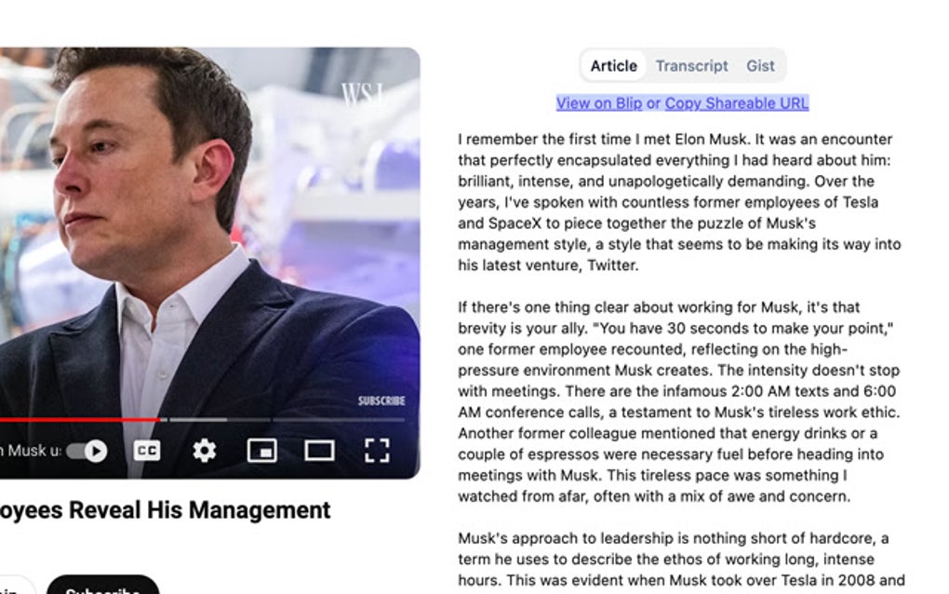Viewport: 949px width, 594px height.
Task: Enter fullscreen with the corner-brackets icon
Action: point(377,452)
